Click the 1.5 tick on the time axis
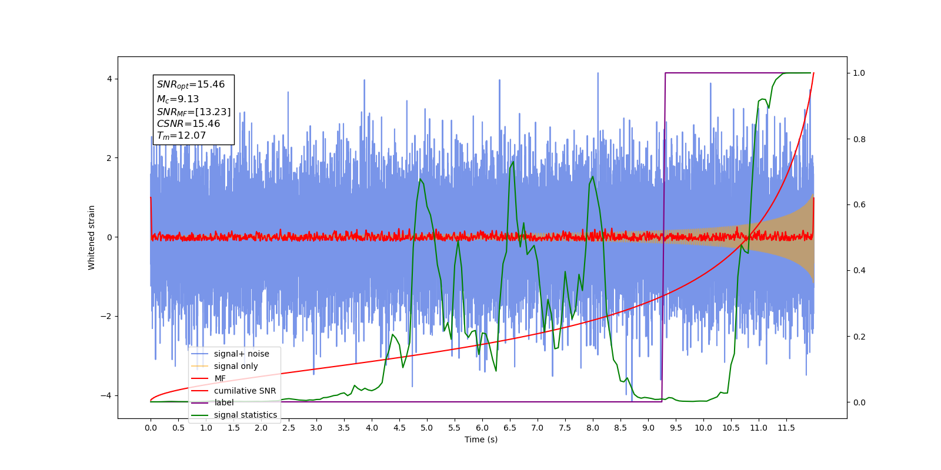 coord(233,428)
